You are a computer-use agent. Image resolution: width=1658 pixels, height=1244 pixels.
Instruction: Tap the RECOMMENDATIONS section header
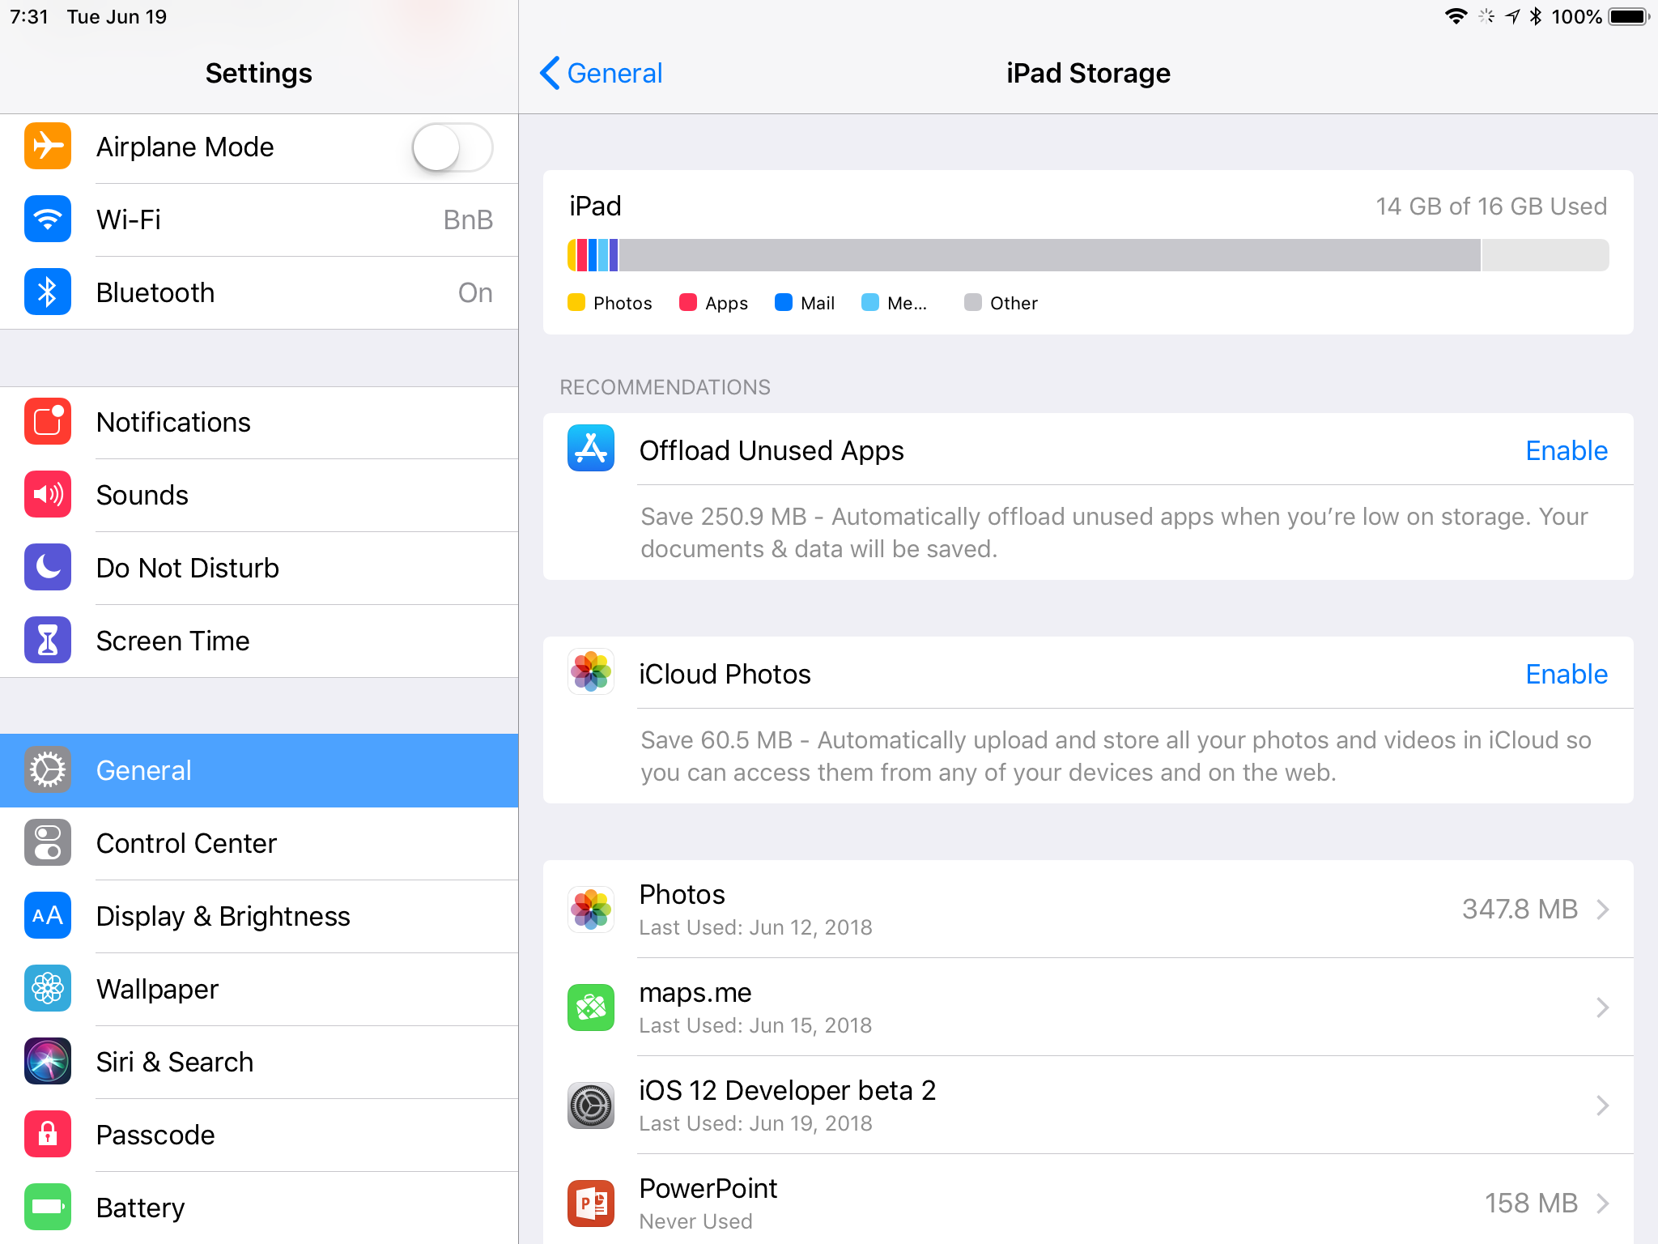tap(665, 387)
